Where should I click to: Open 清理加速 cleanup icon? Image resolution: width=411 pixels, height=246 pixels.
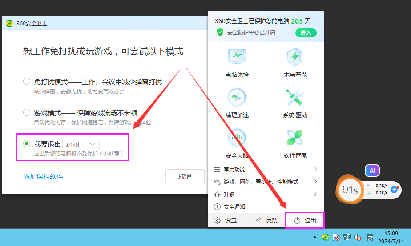point(237,97)
